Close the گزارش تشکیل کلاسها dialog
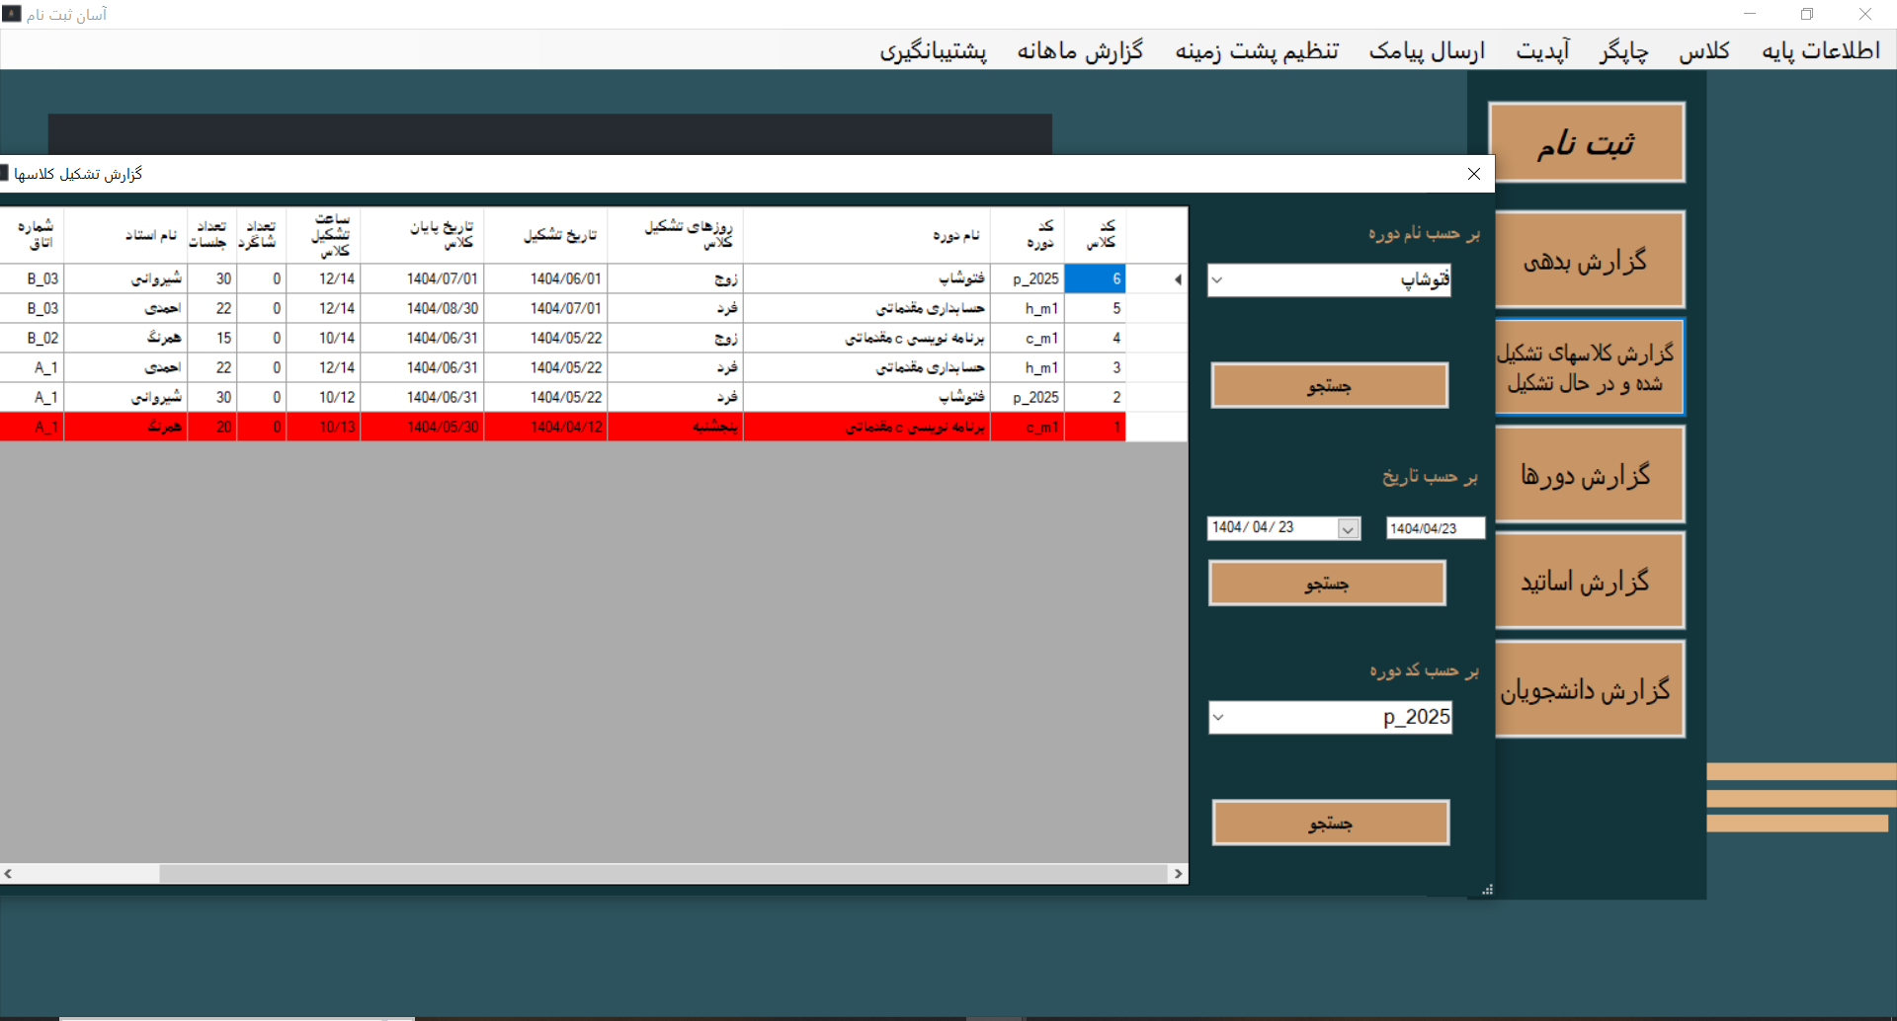This screenshot has width=1897, height=1021. (x=1473, y=174)
